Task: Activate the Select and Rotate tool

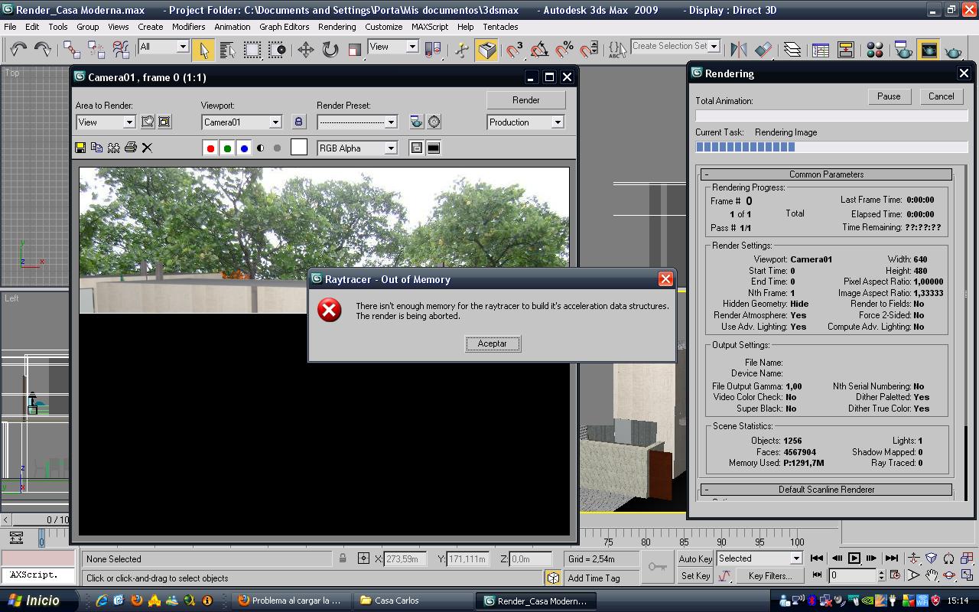Action: tap(330, 50)
